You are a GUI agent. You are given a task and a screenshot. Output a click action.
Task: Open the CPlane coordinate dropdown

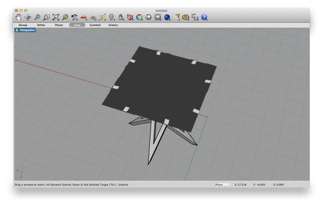point(222,184)
